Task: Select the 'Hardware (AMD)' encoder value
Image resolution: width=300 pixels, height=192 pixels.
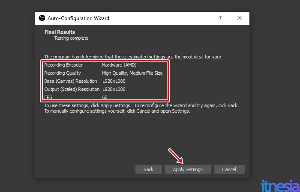Action: pos(119,65)
